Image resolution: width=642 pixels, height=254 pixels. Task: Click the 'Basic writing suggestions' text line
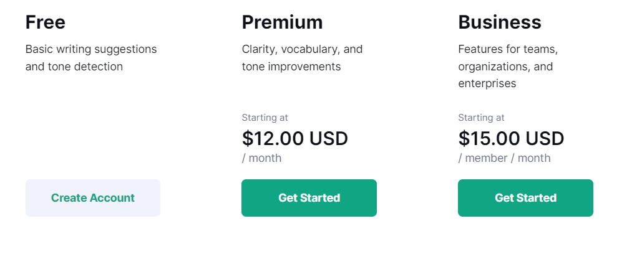(91, 49)
